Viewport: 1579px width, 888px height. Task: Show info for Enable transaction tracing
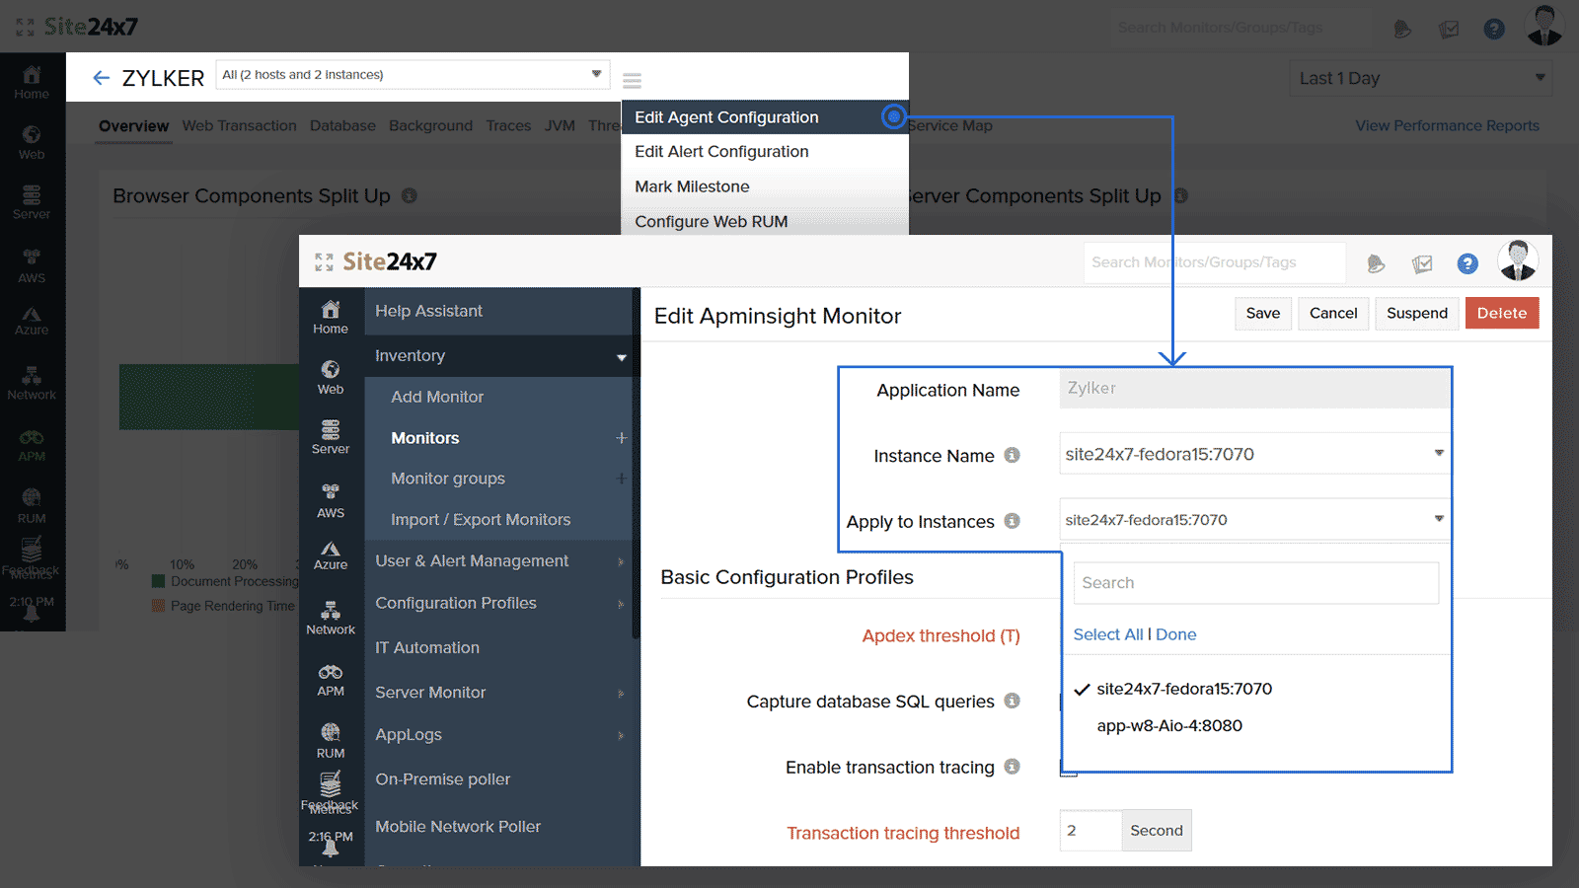pyautogui.click(x=1012, y=767)
